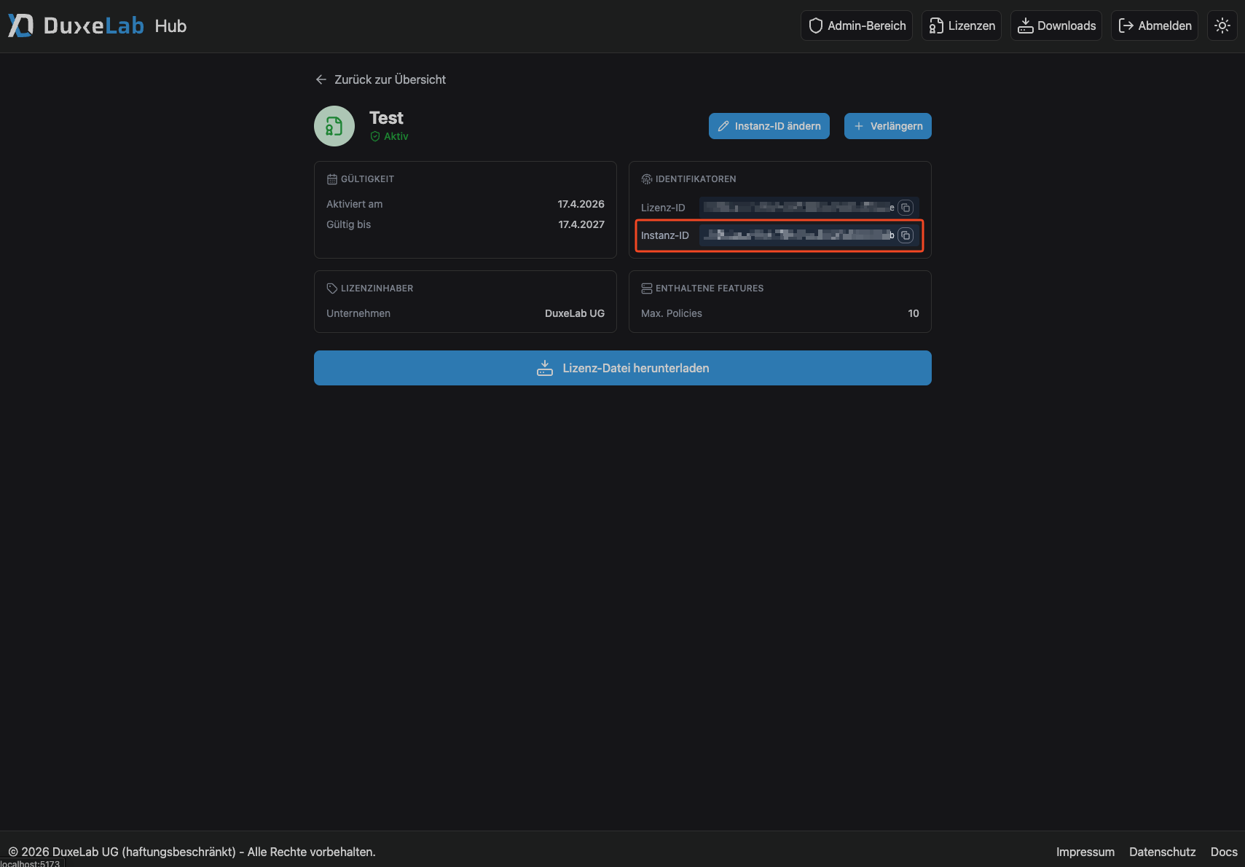Select the activation date 17.4.2026
Image resolution: width=1245 pixels, height=867 pixels.
point(581,204)
